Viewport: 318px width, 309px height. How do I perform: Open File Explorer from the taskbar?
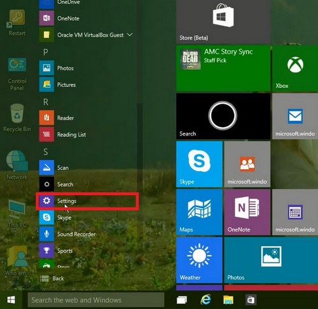(228, 299)
